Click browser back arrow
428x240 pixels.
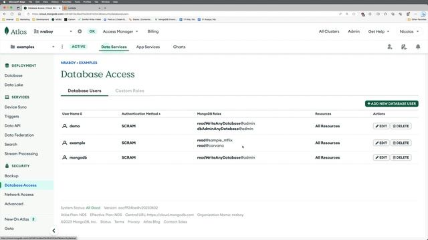coord(5,14)
